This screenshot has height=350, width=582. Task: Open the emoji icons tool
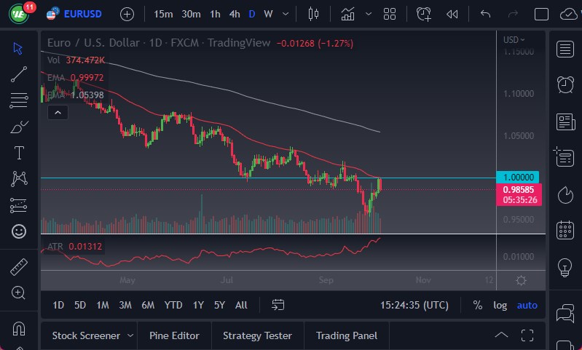pos(19,231)
